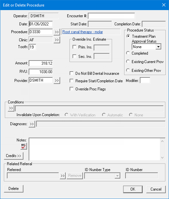Open Referred lookup button in Related Referral
The width and height of the screenshot is (169, 199).
[x=63, y=176]
